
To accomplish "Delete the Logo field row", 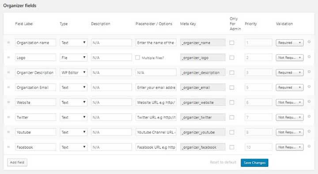I will click(x=309, y=57).
